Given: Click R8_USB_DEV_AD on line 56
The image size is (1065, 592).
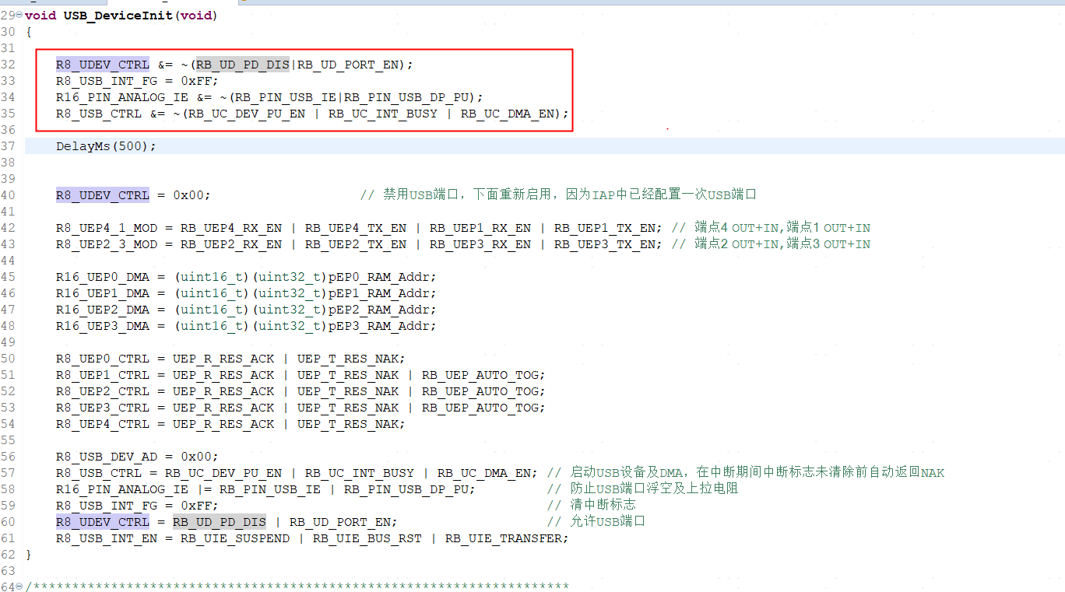Looking at the screenshot, I should point(106,457).
